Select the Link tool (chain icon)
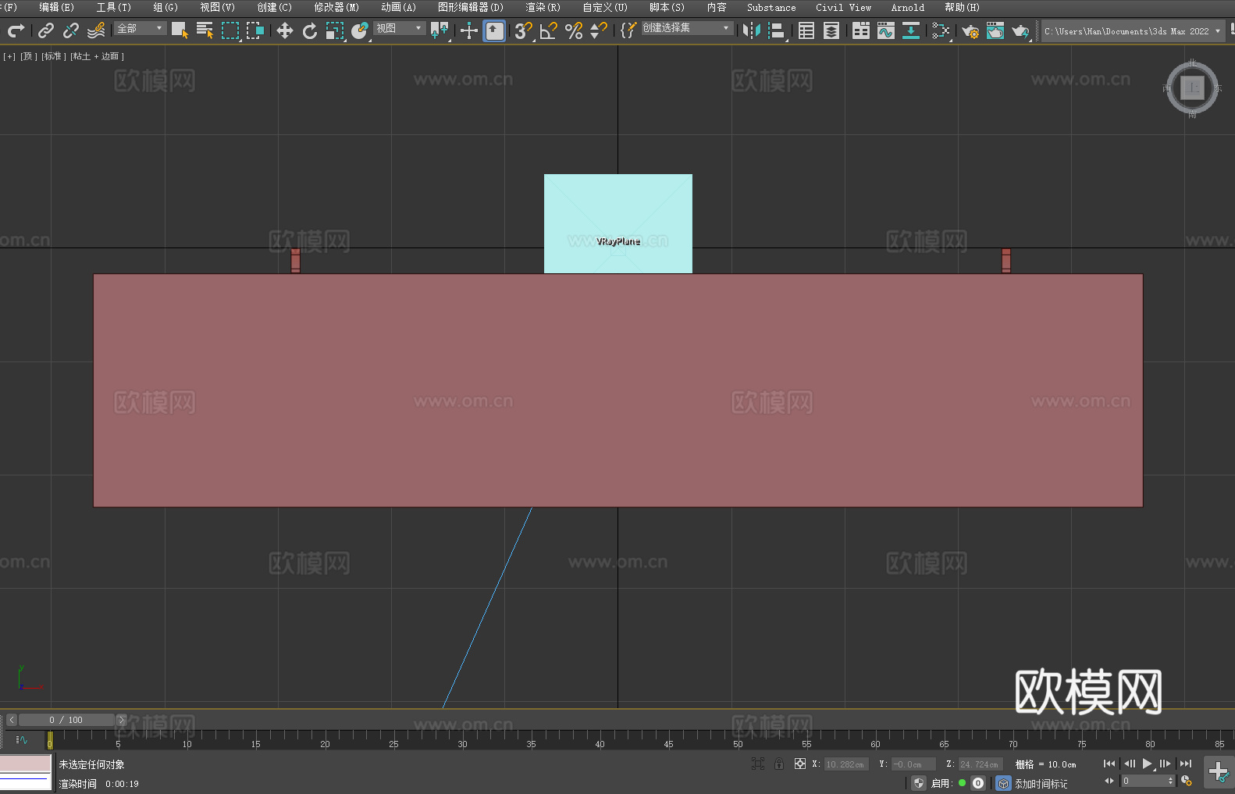The width and height of the screenshot is (1235, 794). [46, 30]
